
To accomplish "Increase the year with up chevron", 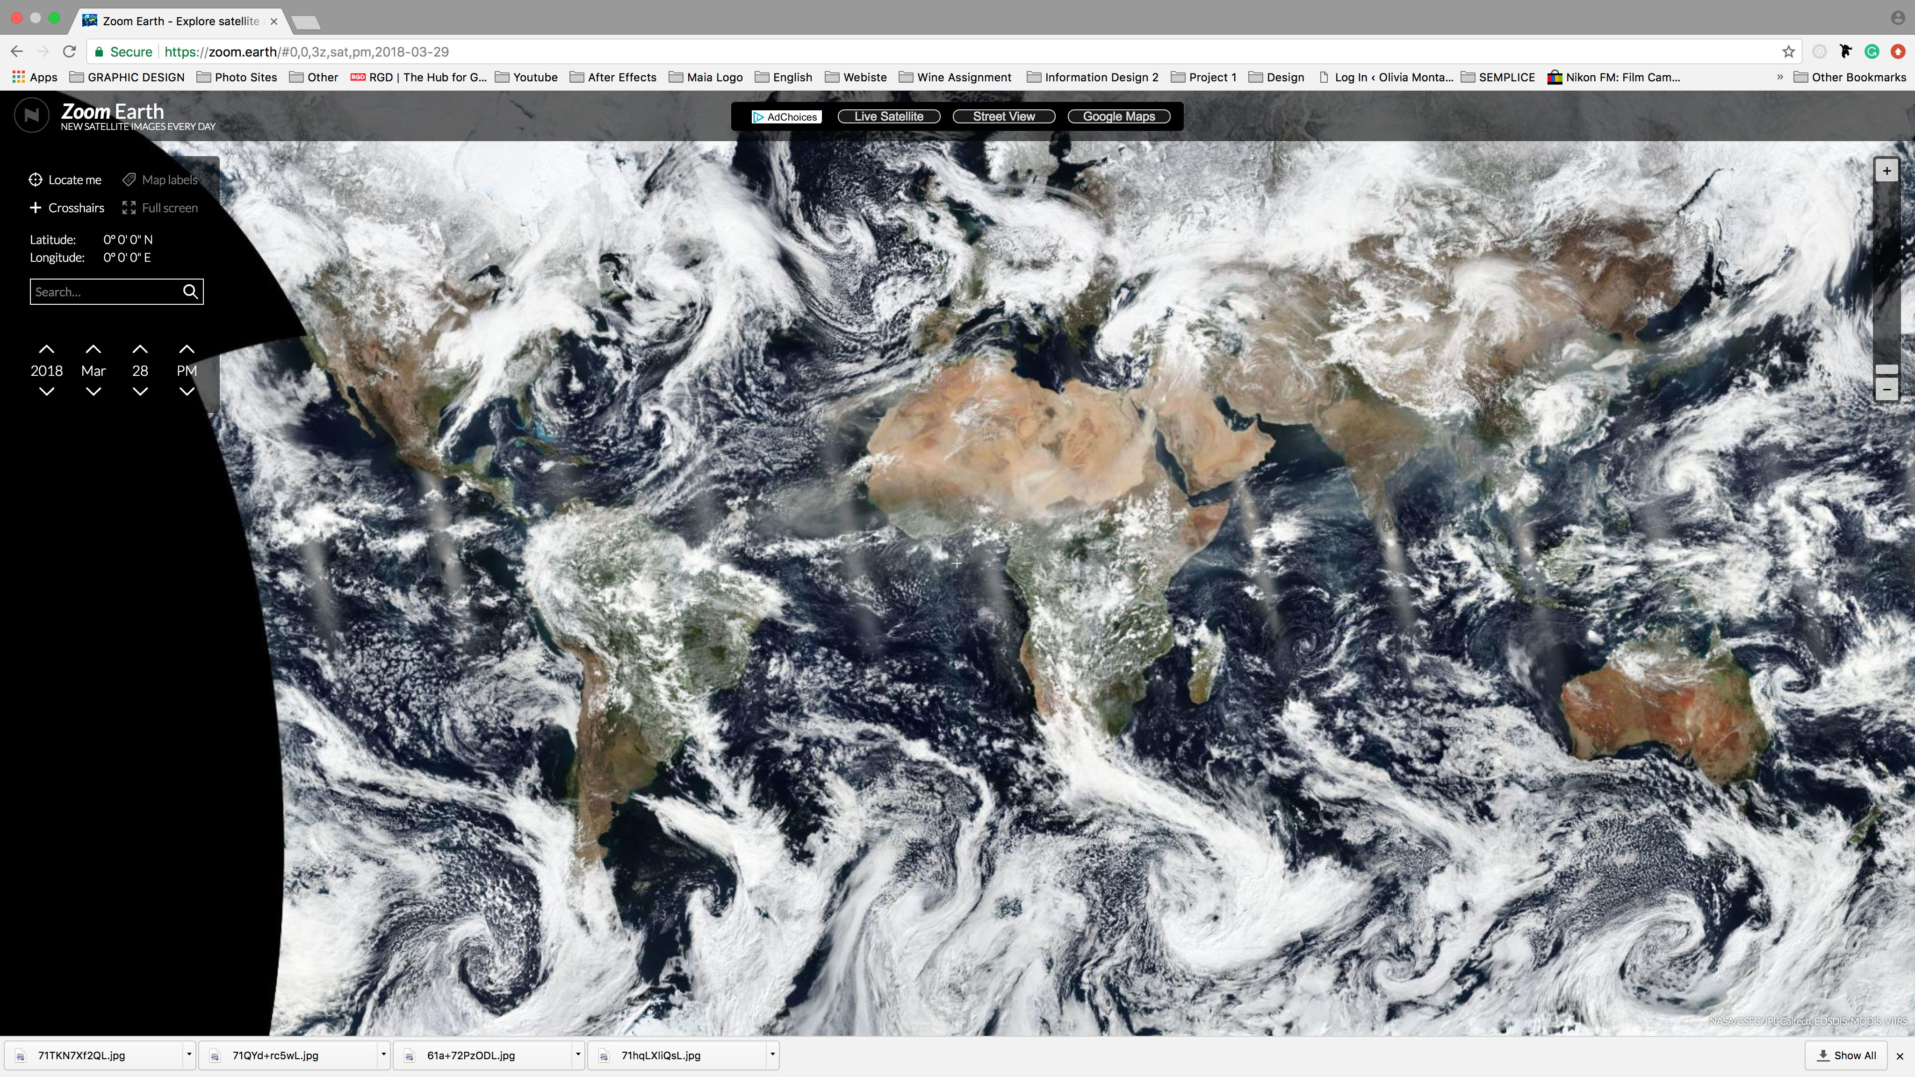I will pos(46,349).
